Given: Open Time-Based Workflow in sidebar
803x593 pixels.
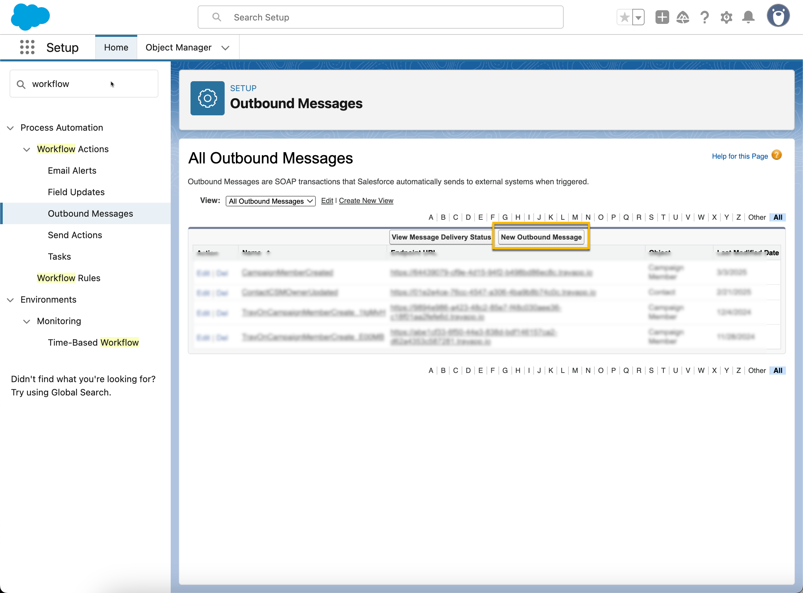Looking at the screenshot, I should [x=93, y=343].
